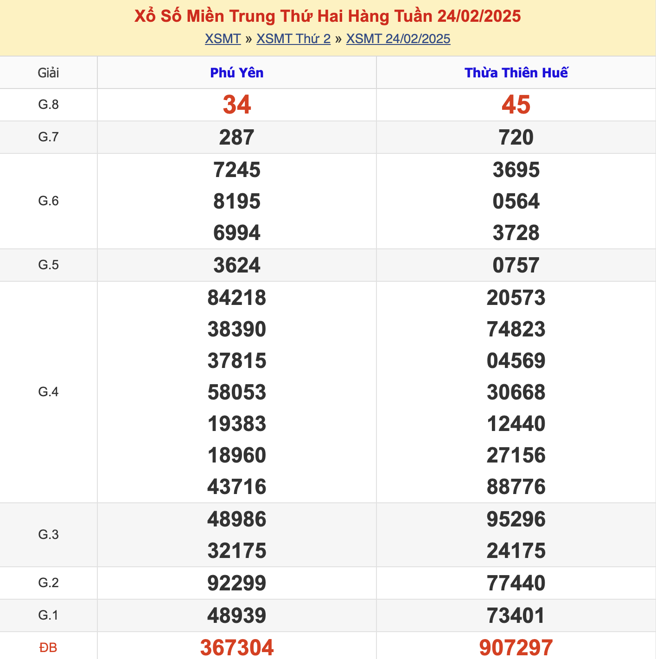Open the XSMT Thứ 2 breadcrumb link

point(293,38)
